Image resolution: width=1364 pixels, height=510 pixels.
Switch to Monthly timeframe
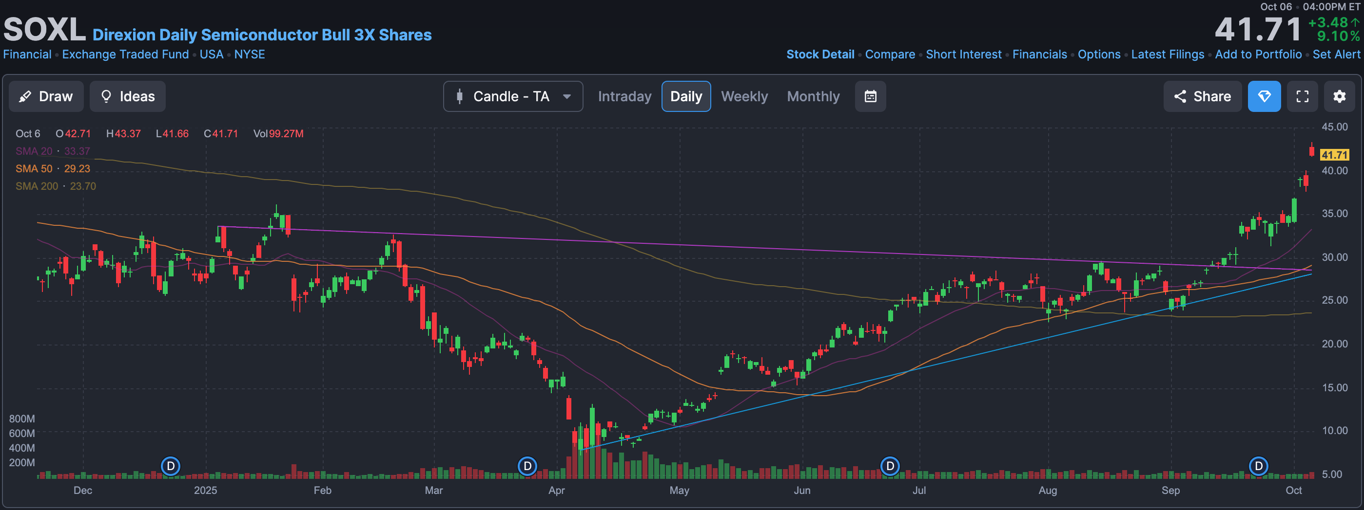click(x=813, y=96)
